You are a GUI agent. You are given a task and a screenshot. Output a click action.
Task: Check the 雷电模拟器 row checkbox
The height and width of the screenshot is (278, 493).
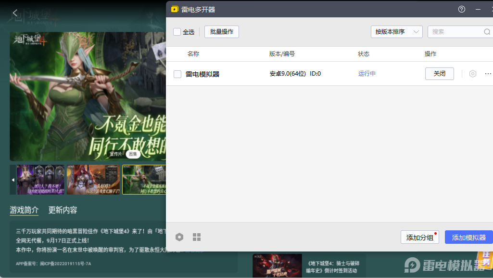point(177,74)
